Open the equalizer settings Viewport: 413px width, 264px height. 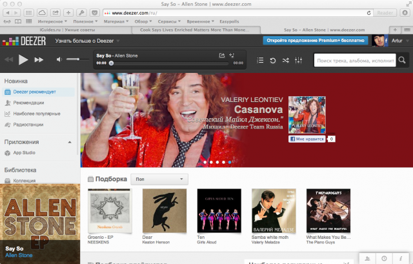pos(298,60)
